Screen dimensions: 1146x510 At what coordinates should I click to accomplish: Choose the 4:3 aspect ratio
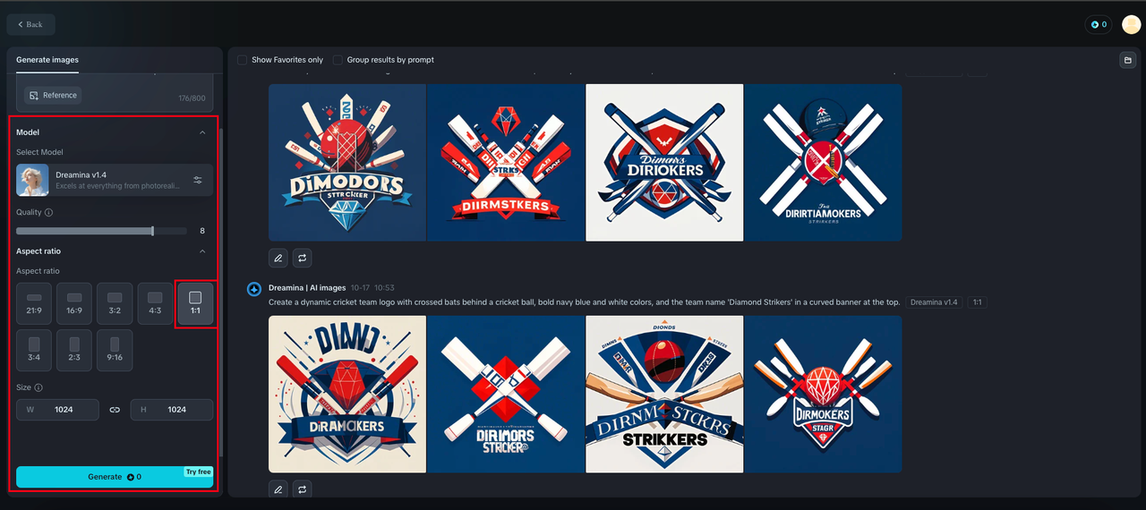point(155,303)
